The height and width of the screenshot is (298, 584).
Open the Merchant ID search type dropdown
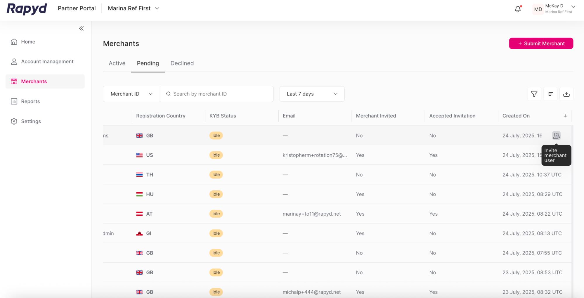click(131, 94)
